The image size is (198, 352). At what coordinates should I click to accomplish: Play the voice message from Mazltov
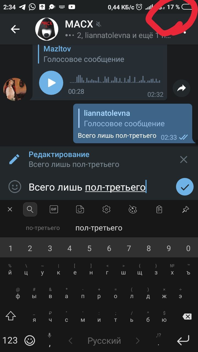coord(51,83)
